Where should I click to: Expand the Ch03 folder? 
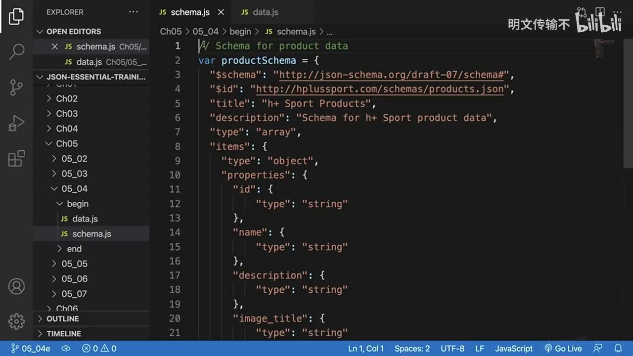(91, 113)
